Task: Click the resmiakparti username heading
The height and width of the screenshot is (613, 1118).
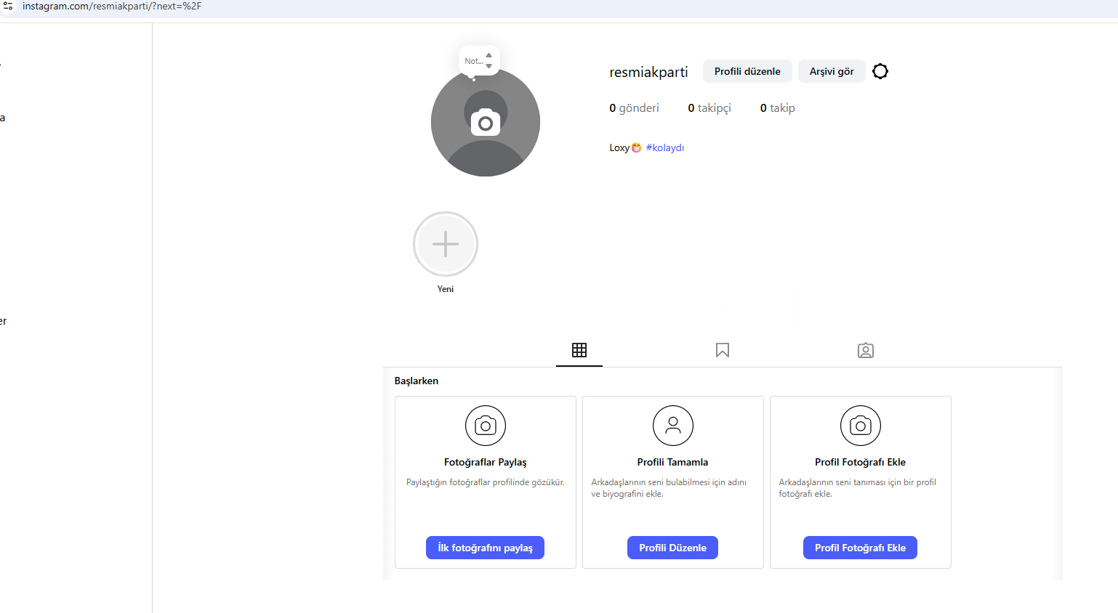Action: click(648, 72)
